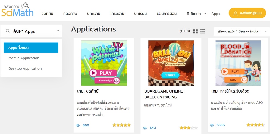This screenshot has height=134, width=270.
Task: Filter by Desktop Application
Action: 25,68
